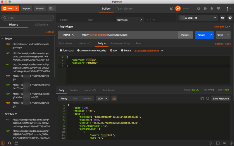Toggle environment quick look eye icon
This screenshot has height=146, width=234.
223,18
